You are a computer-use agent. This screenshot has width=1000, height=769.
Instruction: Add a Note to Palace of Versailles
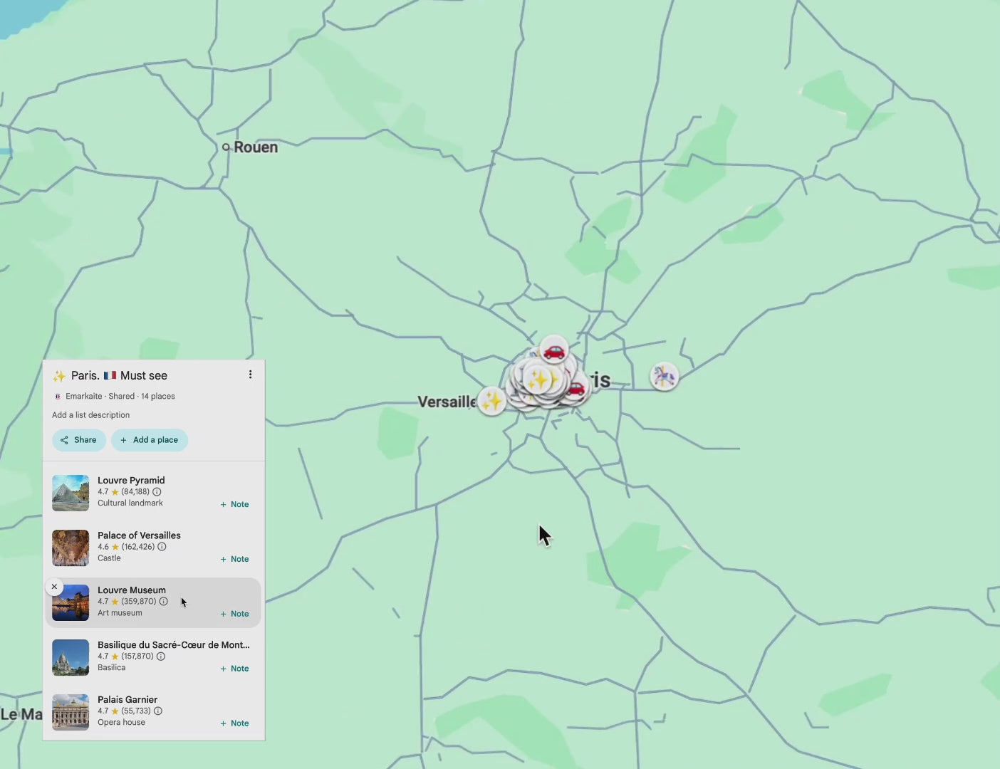click(234, 559)
